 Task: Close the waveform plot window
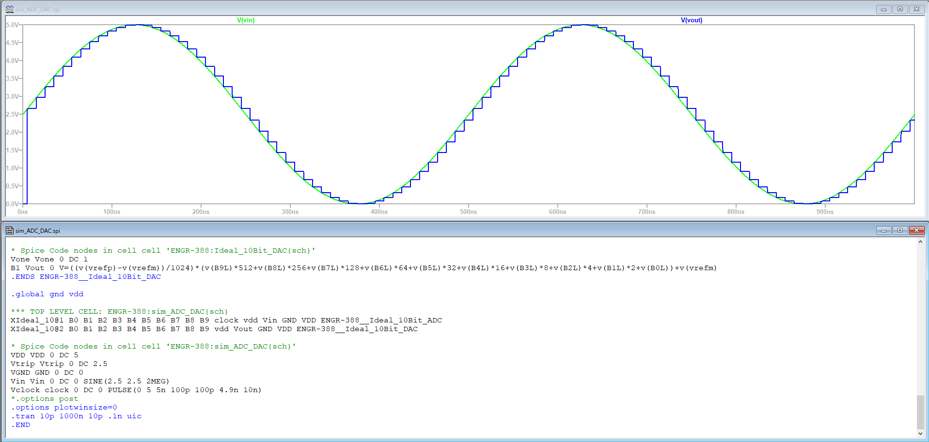coord(916,9)
